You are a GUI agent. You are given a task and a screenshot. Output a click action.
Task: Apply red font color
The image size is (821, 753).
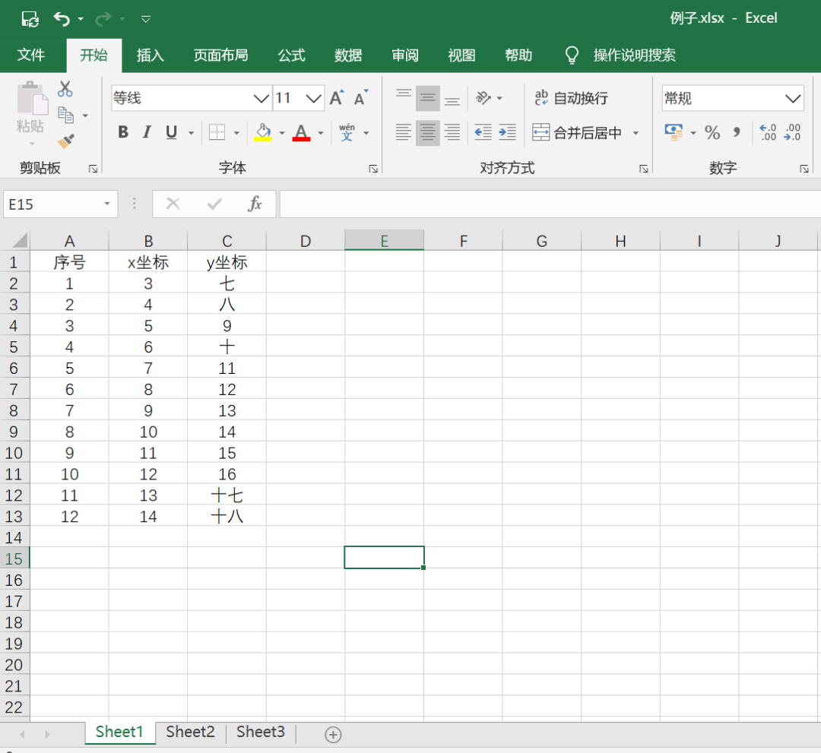[301, 132]
